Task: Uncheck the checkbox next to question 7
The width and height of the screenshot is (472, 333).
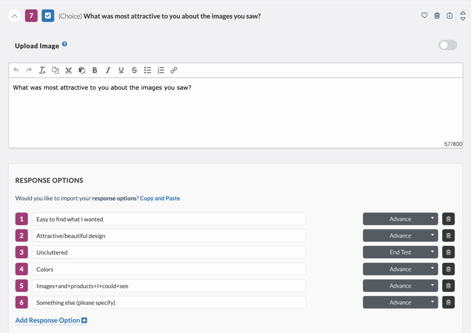Action: coord(48,15)
